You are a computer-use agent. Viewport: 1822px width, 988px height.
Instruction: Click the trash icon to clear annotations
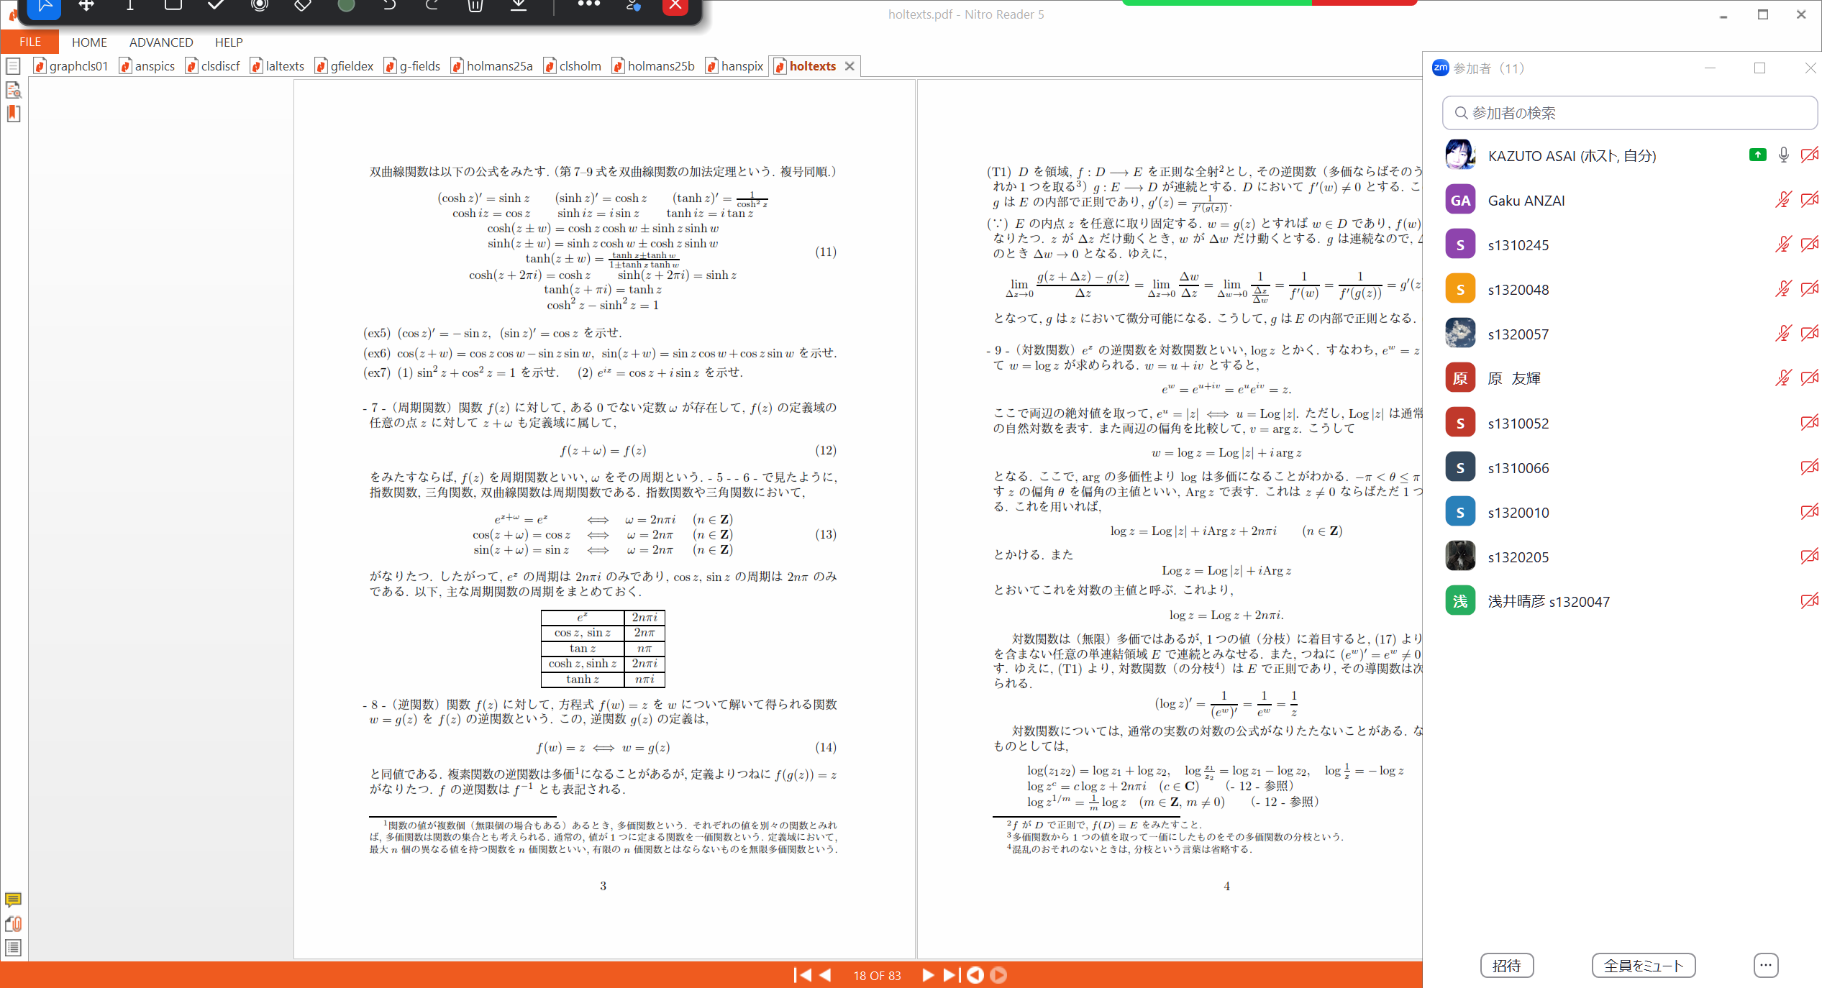tap(475, 6)
